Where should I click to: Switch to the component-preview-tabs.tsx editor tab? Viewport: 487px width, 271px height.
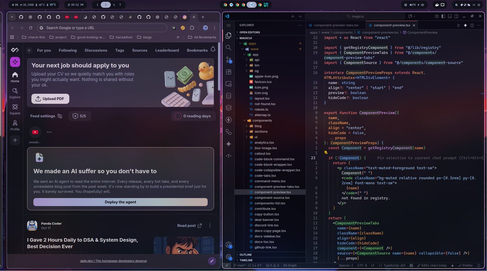(336, 25)
